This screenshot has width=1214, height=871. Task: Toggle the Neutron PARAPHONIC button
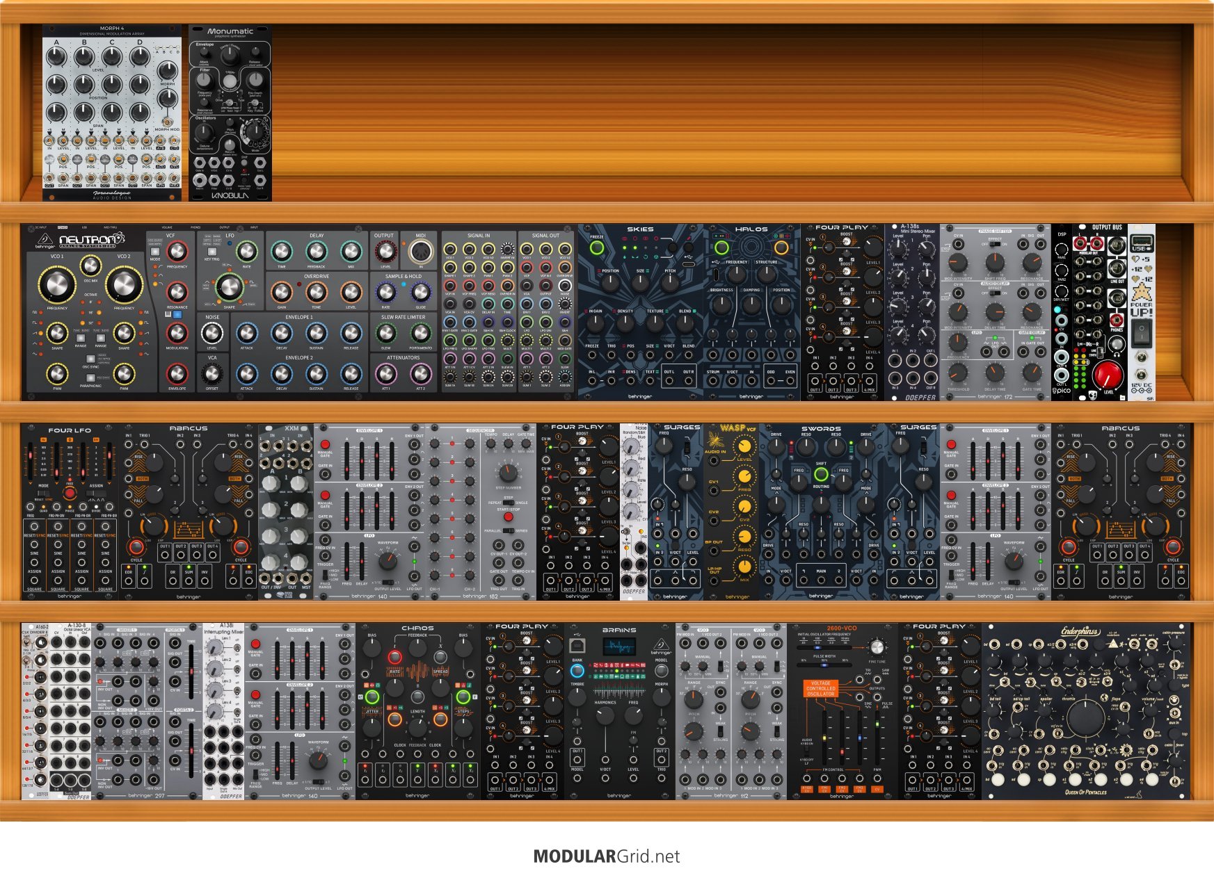pos(90,377)
